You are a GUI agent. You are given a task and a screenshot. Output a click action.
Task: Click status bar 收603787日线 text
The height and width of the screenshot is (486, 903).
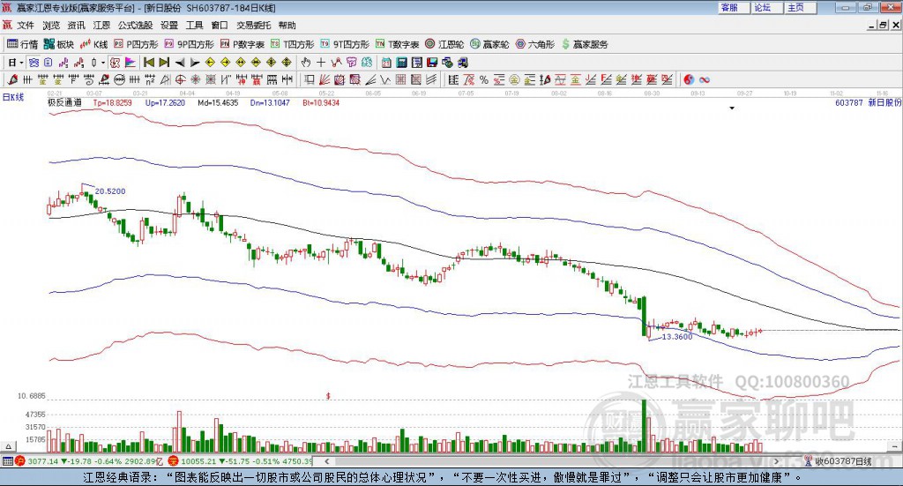[843, 461]
